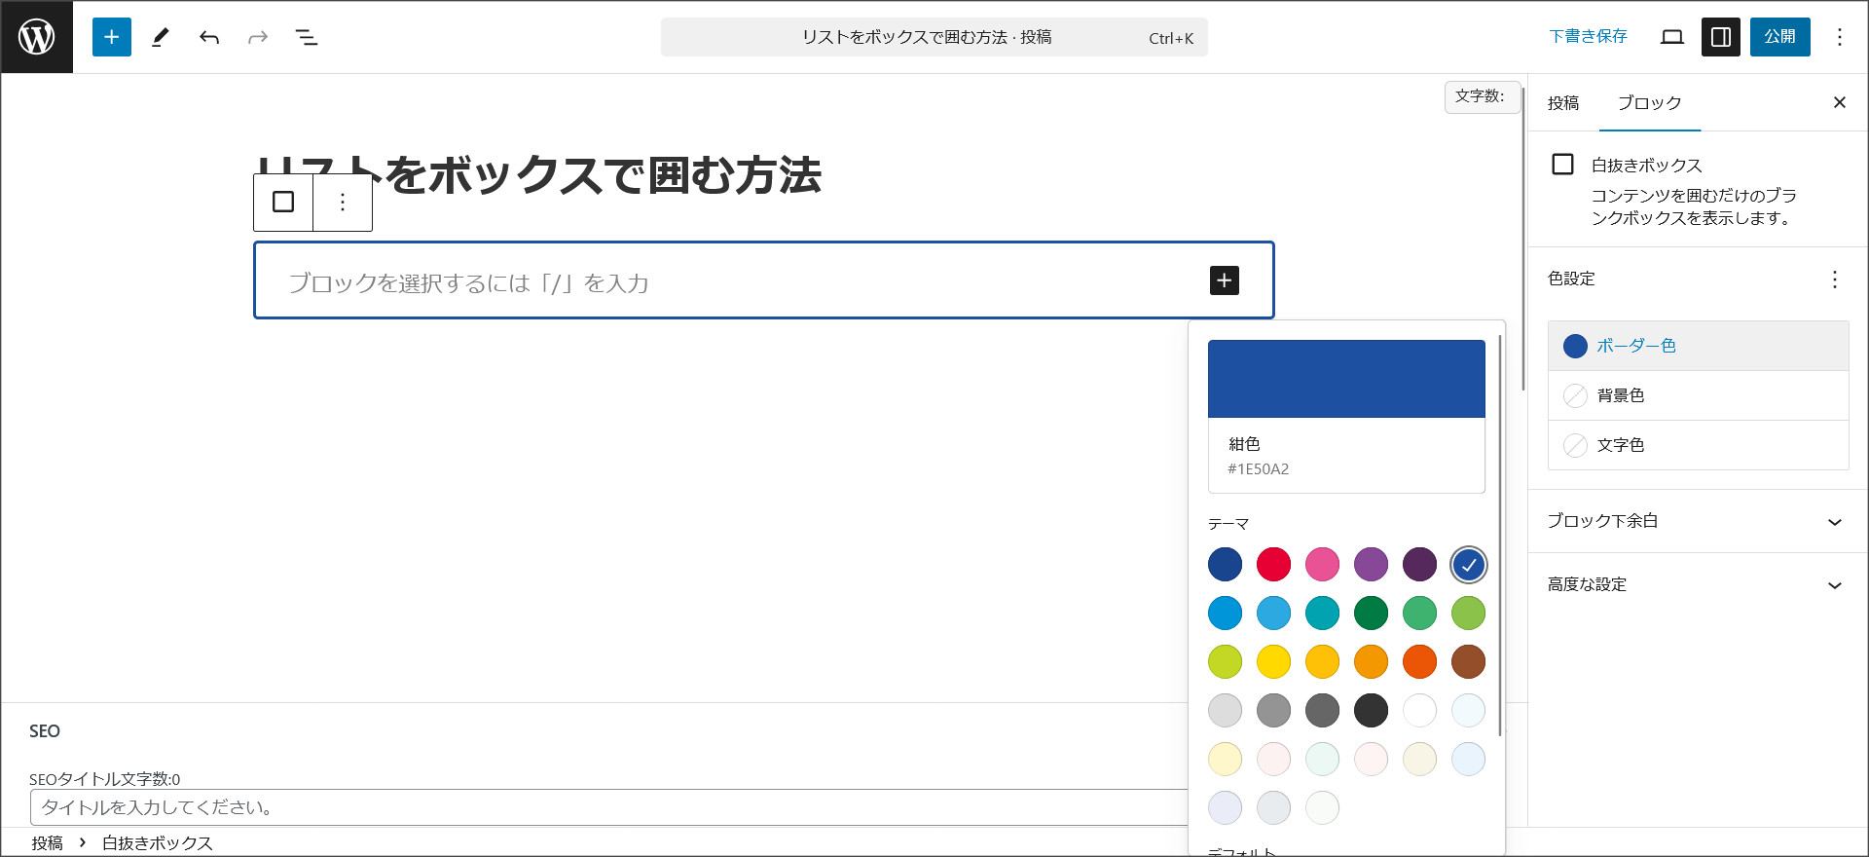Image resolution: width=1869 pixels, height=857 pixels.
Task: Click the black plus appender in the box
Action: click(x=1225, y=280)
